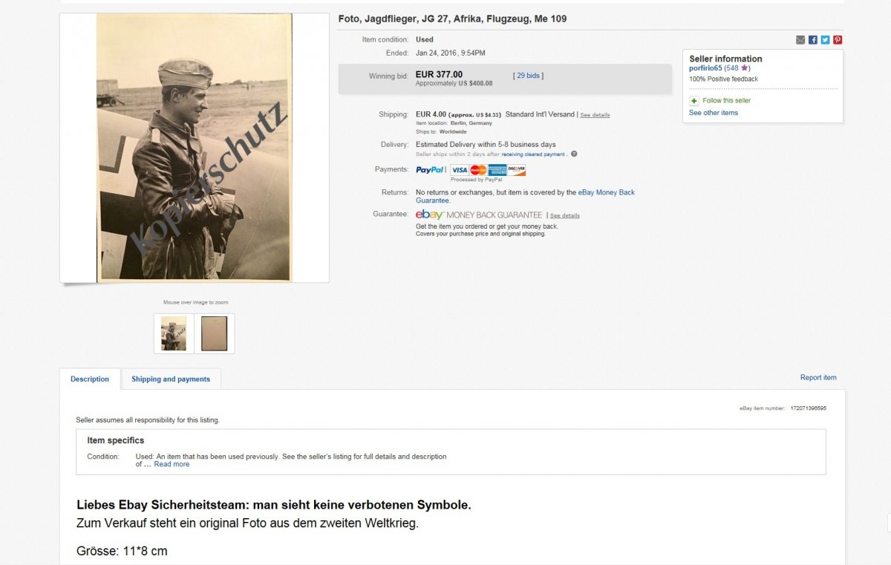Click See other items link
891x565 pixels.
pyautogui.click(x=714, y=113)
